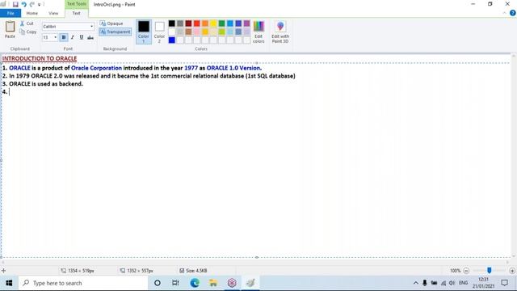517x291 pixels.
Task: Open File Explorer from taskbar
Action: coord(213,283)
